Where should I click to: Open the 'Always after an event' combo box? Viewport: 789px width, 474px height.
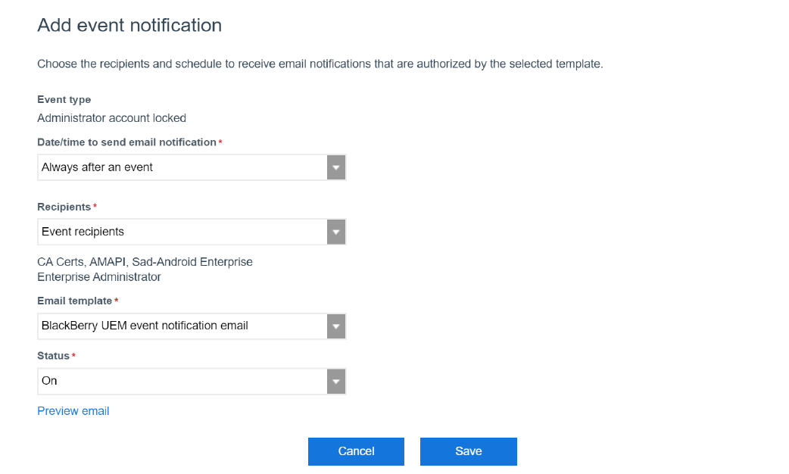coord(182,167)
